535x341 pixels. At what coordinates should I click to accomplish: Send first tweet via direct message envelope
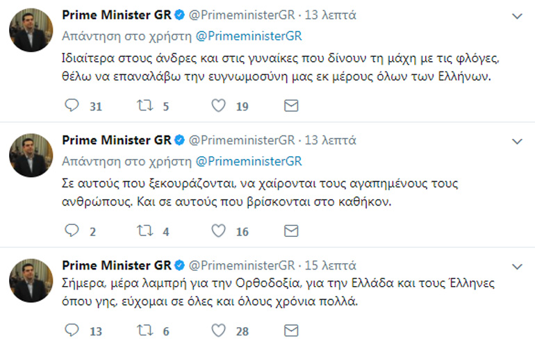click(x=292, y=106)
